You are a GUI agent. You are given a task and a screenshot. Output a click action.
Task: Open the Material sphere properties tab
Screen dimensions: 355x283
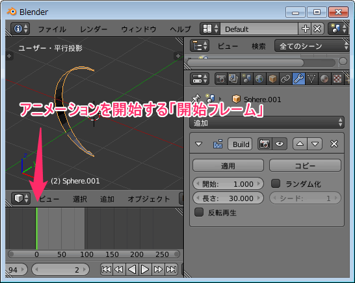click(324, 79)
